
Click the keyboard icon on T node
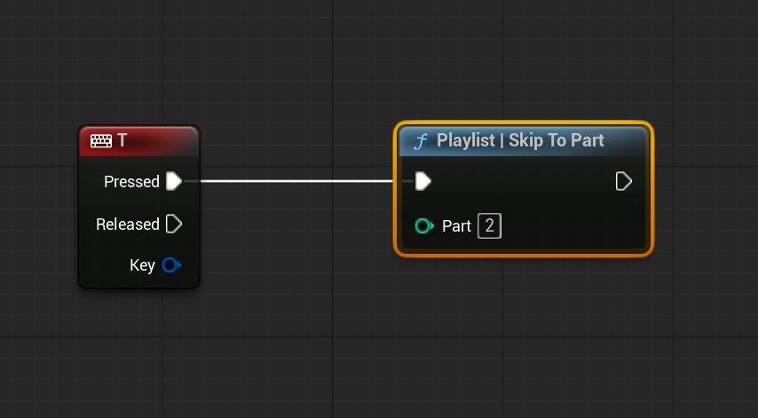tap(101, 141)
